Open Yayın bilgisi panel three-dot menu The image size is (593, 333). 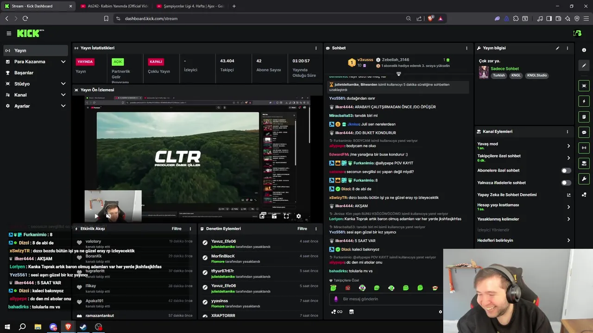coord(567,48)
